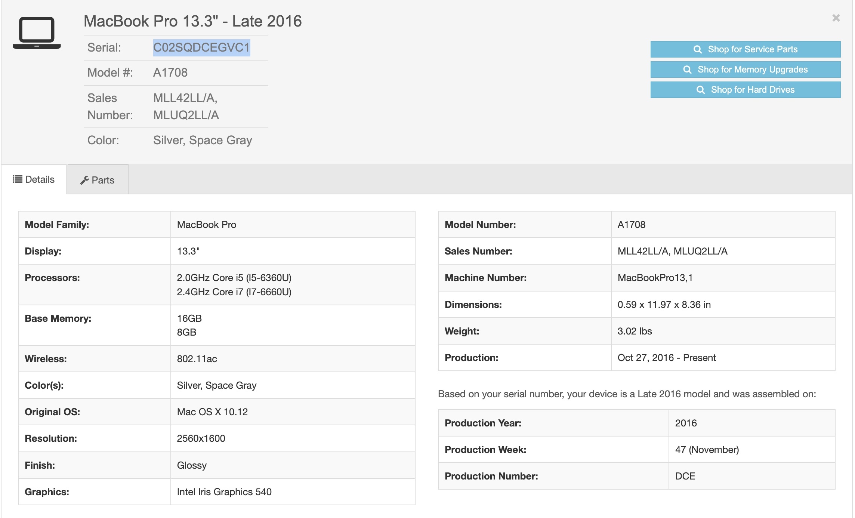Click Display value 13.3"
The image size is (855, 518).
click(x=188, y=251)
